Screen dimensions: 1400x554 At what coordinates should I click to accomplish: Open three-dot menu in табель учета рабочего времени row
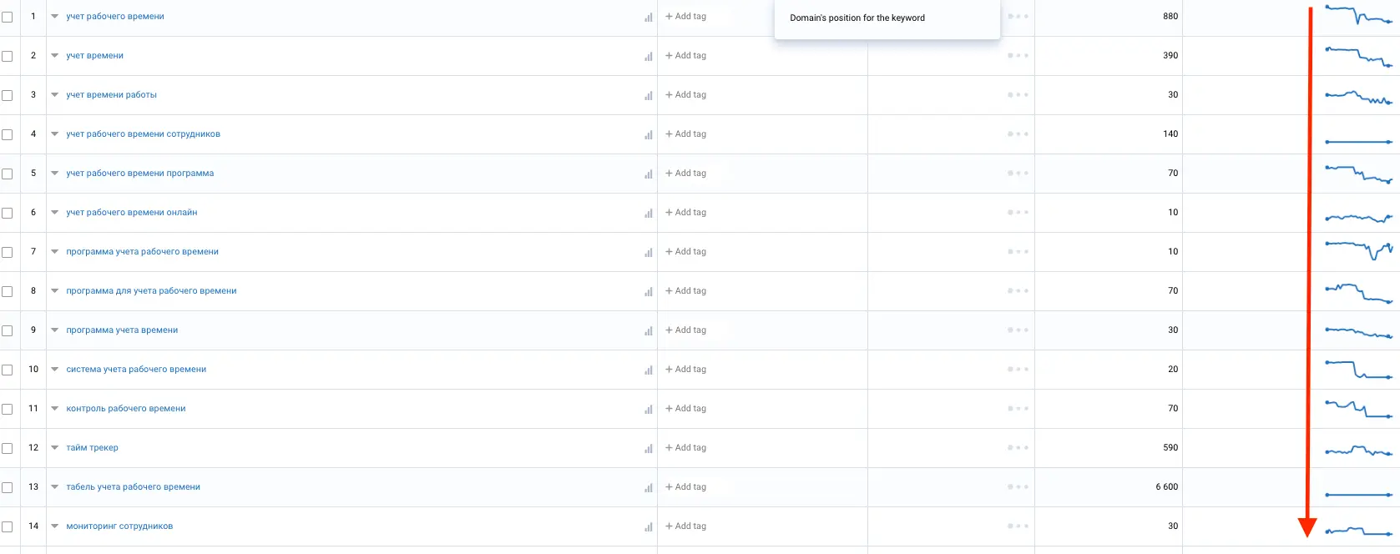coord(1018,487)
